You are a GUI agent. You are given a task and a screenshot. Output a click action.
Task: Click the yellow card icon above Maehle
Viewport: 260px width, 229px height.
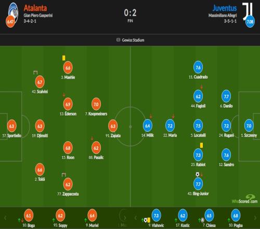[63, 58]
